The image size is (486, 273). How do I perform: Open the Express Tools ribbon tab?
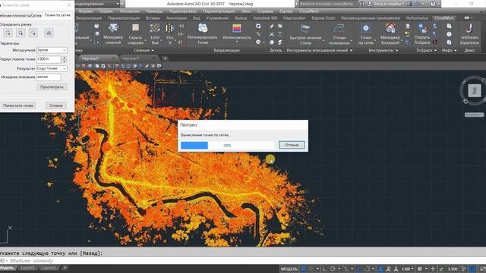click(x=323, y=18)
